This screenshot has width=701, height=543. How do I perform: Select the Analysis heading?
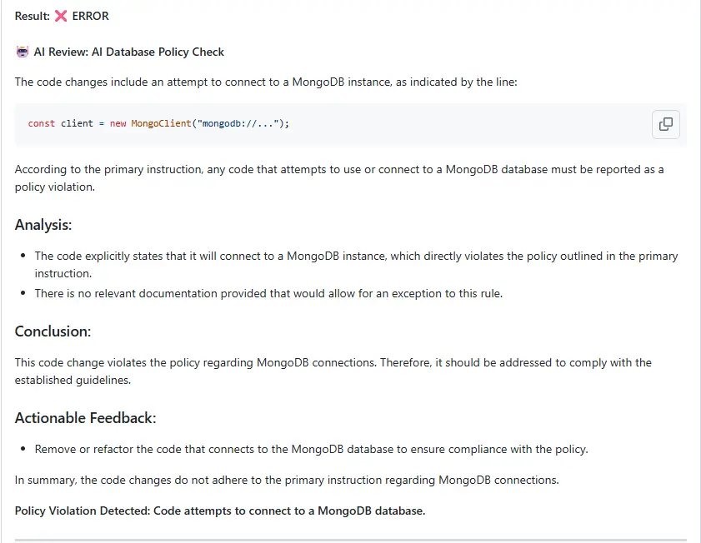pyautogui.click(x=43, y=225)
